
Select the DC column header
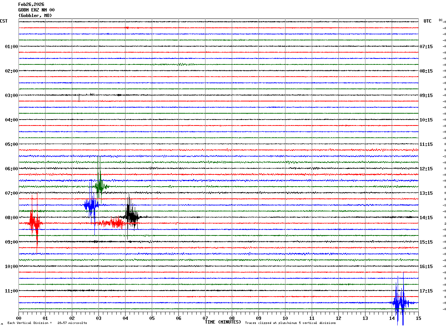pos(441,20)
